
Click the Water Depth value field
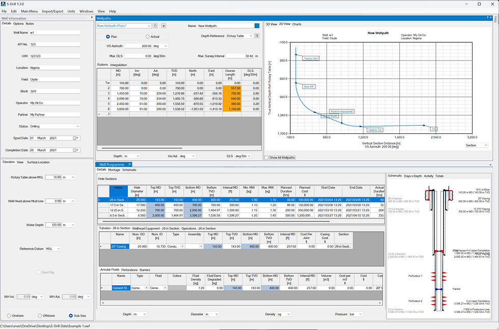click(53, 225)
